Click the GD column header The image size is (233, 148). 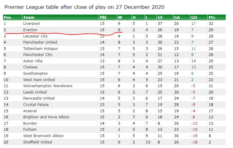click(x=195, y=18)
